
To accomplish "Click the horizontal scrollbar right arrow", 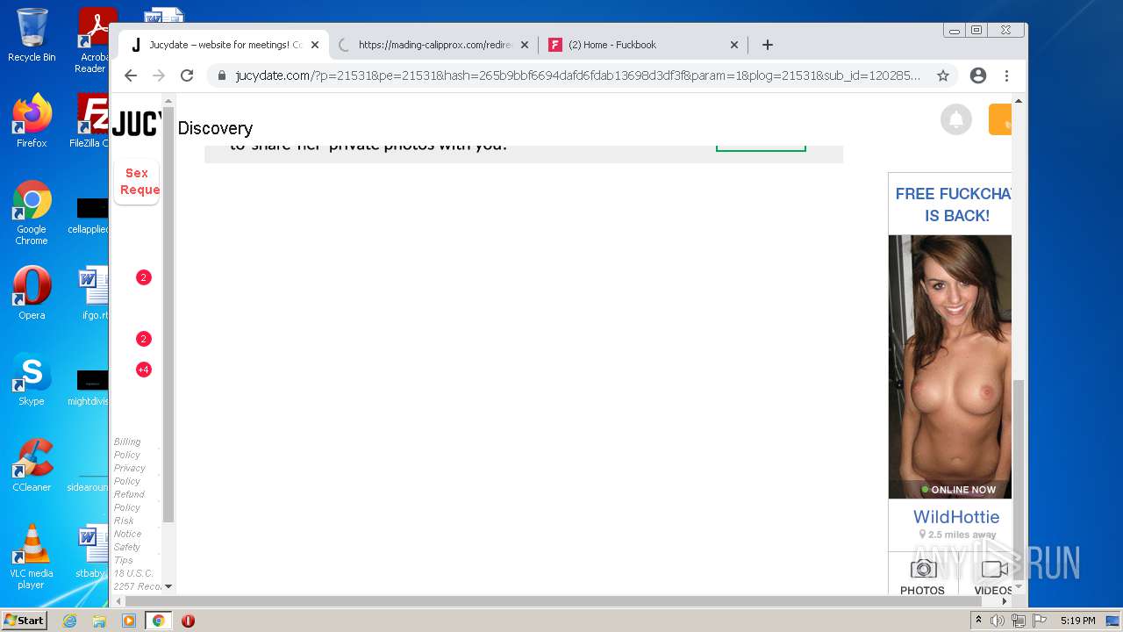I will (1005, 601).
